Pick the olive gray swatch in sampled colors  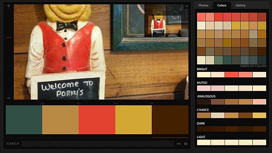210,51
